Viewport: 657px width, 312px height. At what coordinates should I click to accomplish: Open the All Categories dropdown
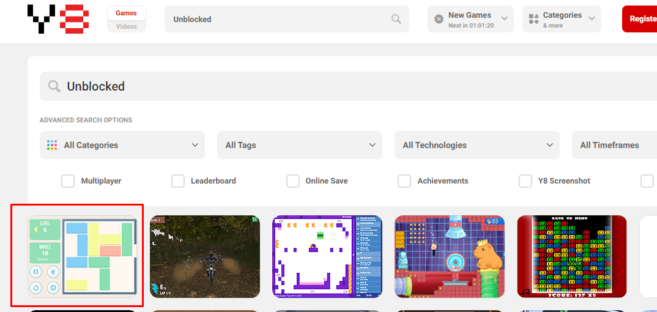pyautogui.click(x=122, y=145)
